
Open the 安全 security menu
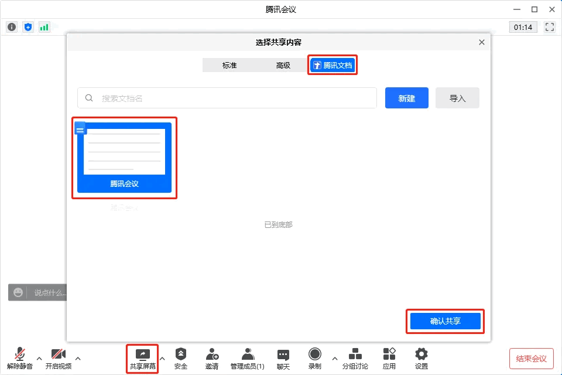tap(181, 359)
